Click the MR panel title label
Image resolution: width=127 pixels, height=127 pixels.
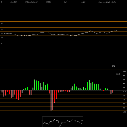(x=113, y=66)
